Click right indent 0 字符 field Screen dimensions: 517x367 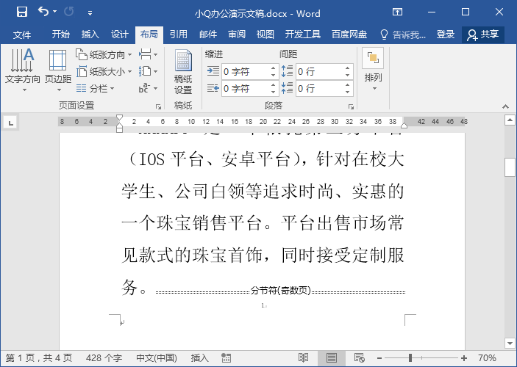tap(246, 89)
